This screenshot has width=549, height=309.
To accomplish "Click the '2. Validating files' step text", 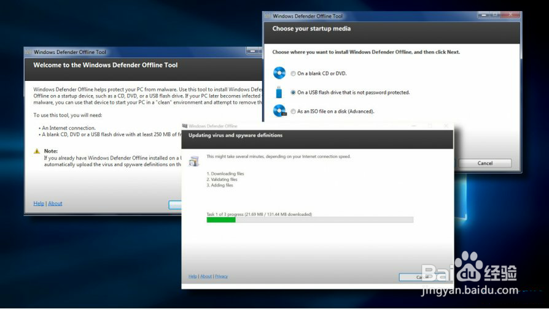I will pos(222,179).
